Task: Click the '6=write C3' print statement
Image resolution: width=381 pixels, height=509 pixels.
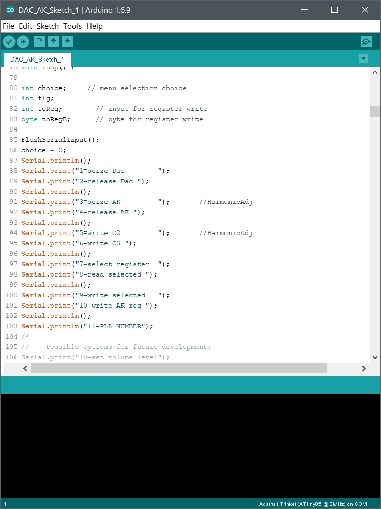Action: pos(79,244)
